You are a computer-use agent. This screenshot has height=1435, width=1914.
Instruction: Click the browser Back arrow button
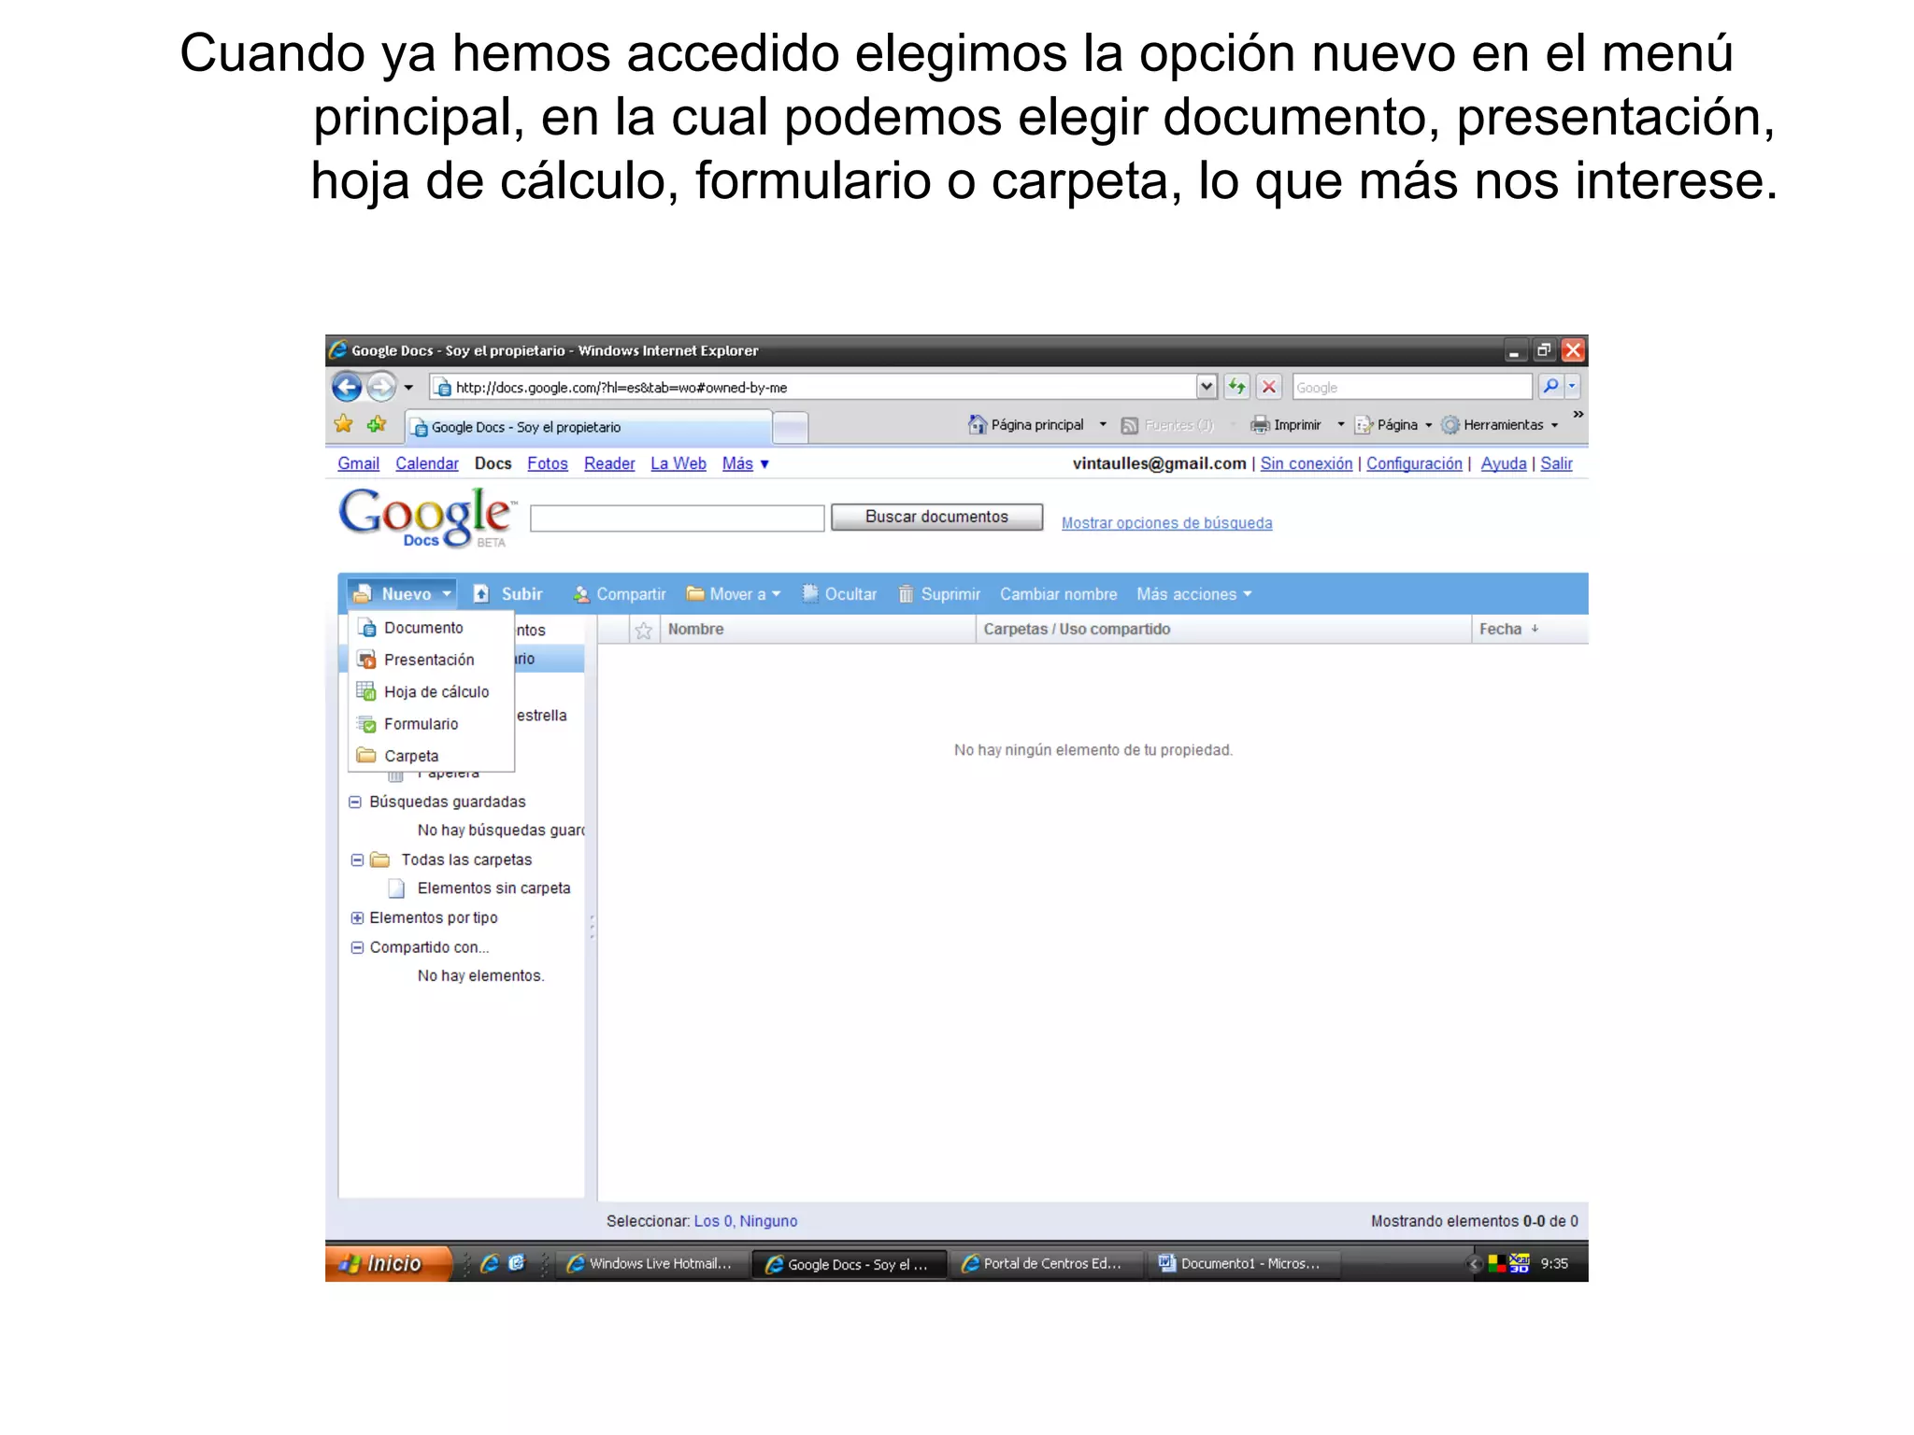(x=346, y=387)
